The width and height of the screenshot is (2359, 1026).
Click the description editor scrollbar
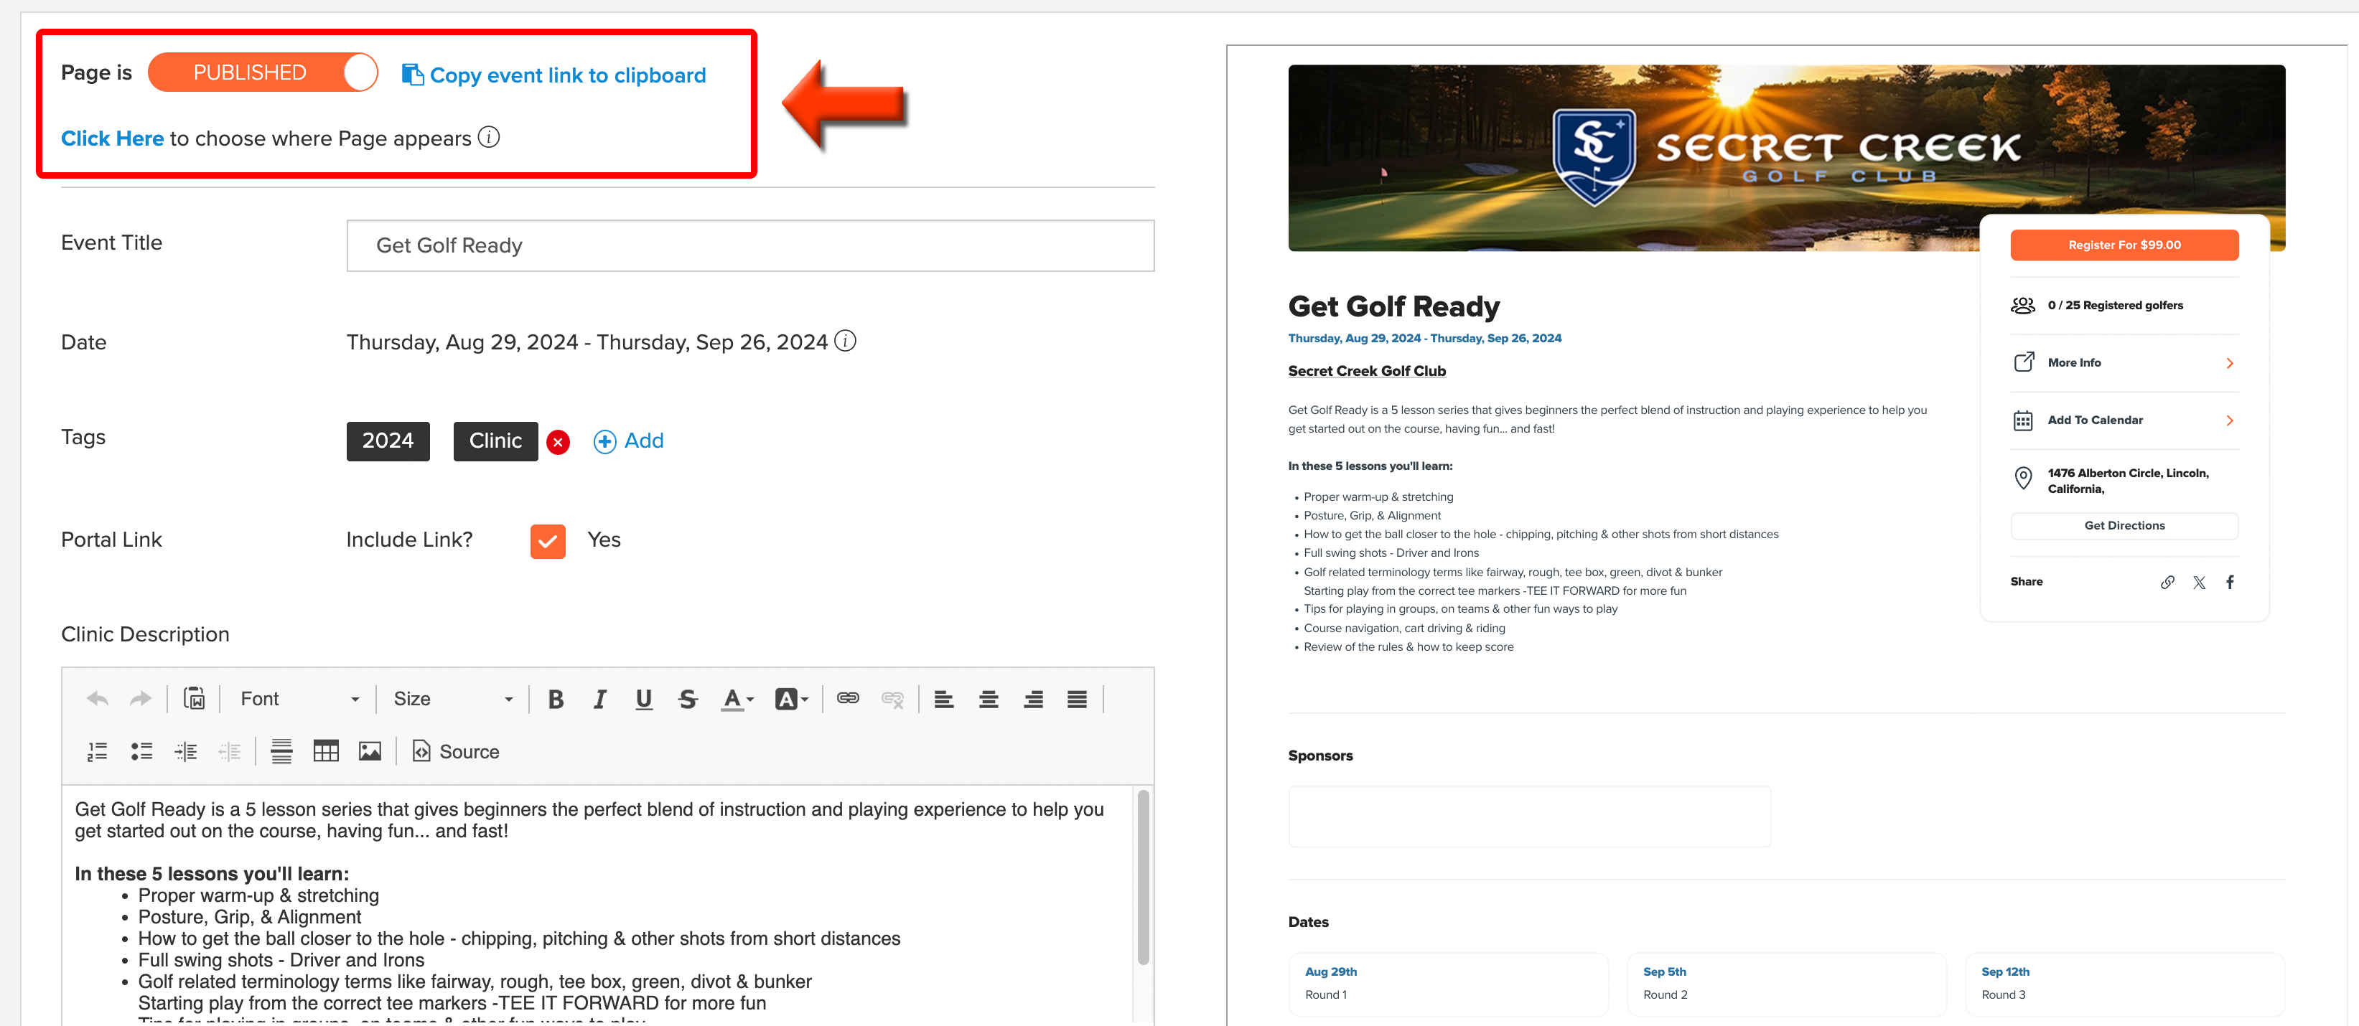pos(1143,877)
